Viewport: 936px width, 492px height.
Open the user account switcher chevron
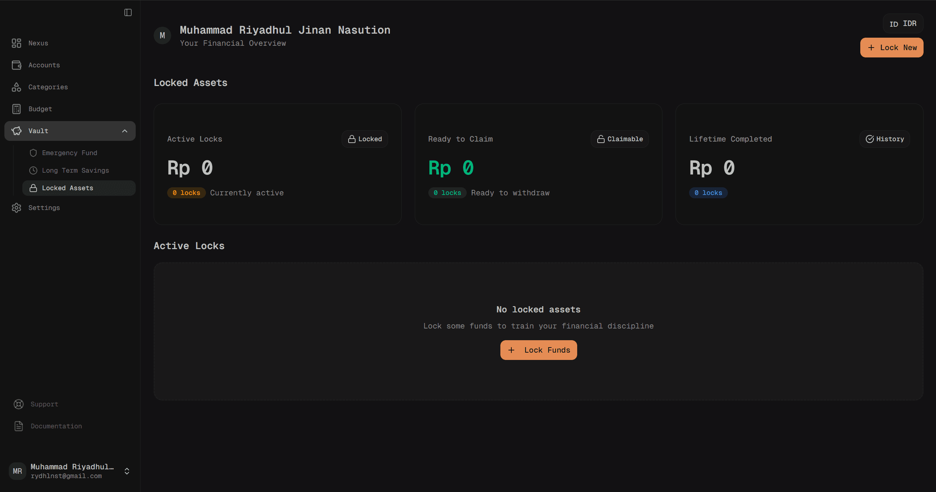pyautogui.click(x=127, y=471)
